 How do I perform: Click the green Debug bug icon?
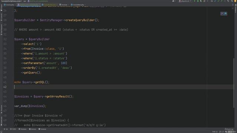click(198, 1)
